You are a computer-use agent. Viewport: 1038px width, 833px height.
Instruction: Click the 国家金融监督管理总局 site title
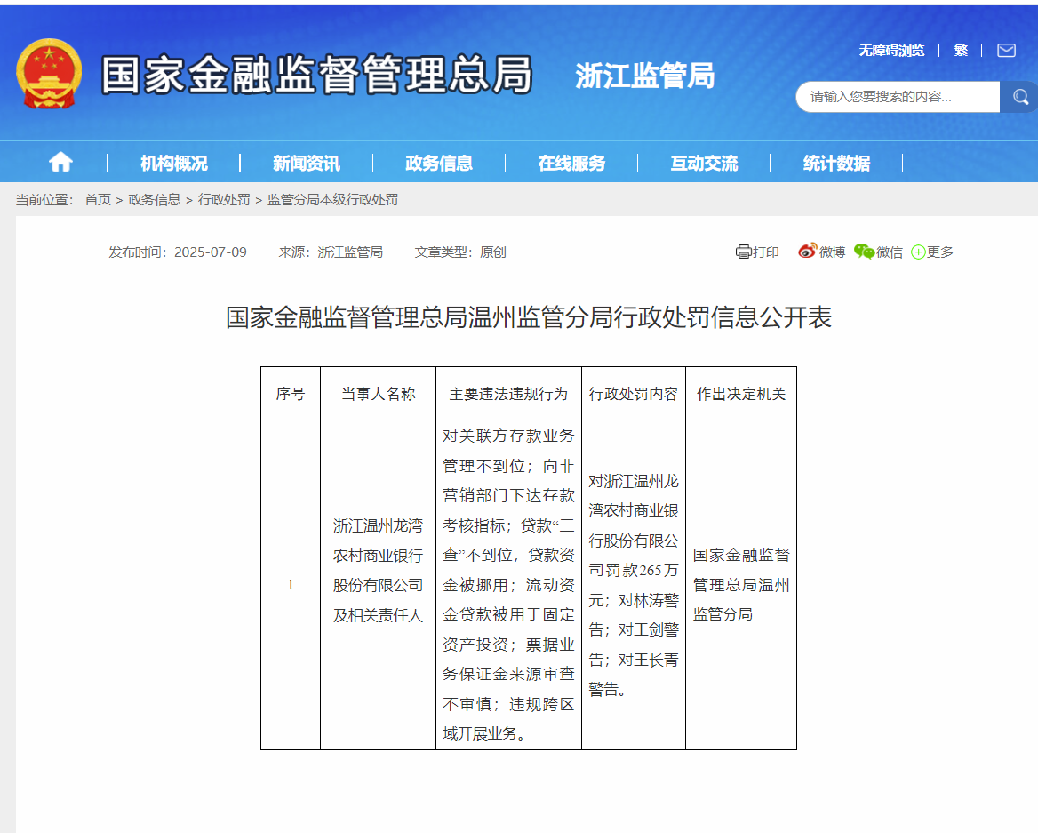click(x=317, y=74)
